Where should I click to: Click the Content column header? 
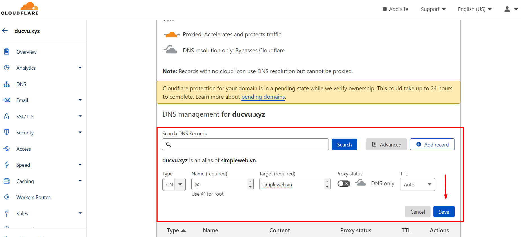point(280,230)
